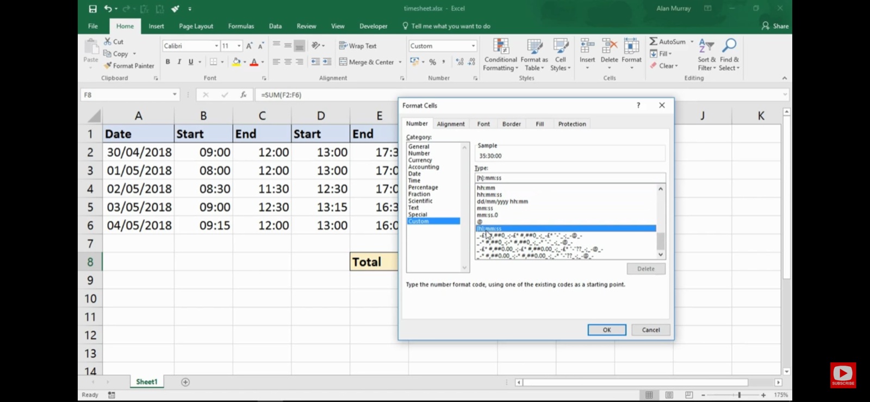870x402 pixels.
Task: Click the AutoSum sigma icon
Action: tap(654, 41)
